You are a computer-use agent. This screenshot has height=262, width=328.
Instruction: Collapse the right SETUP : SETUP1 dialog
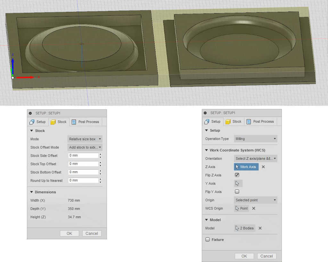pyautogui.click(x=205, y=113)
